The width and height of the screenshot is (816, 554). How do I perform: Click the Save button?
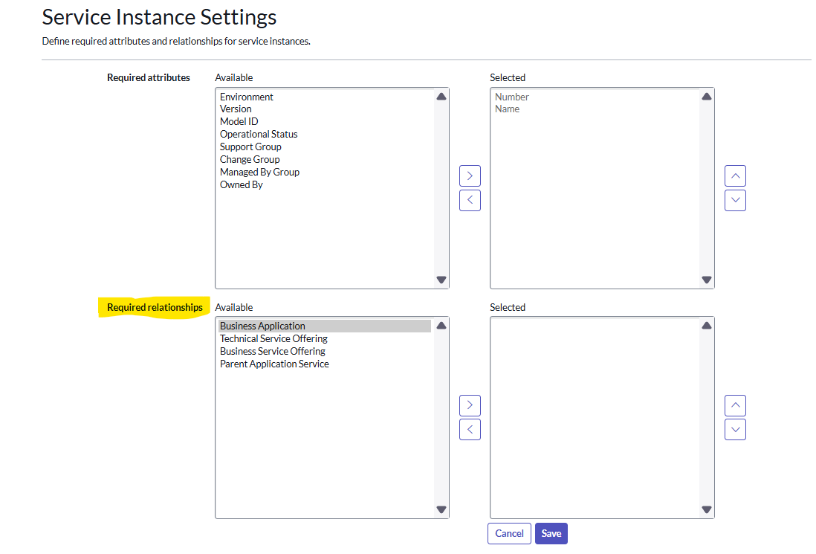[x=551, y=533]
